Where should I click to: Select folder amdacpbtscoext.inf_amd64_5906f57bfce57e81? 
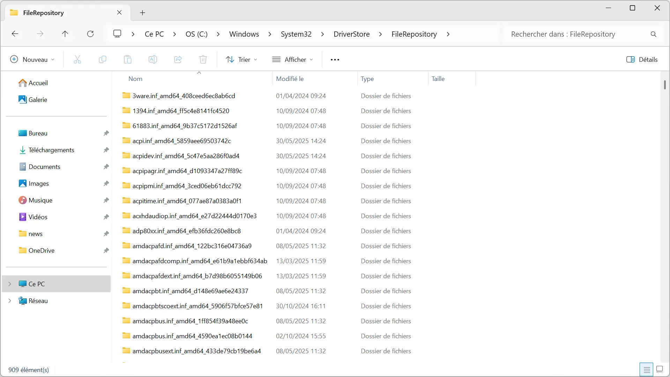coord(198,306)
